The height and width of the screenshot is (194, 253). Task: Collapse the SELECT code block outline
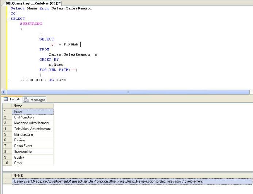pos(8,19)
